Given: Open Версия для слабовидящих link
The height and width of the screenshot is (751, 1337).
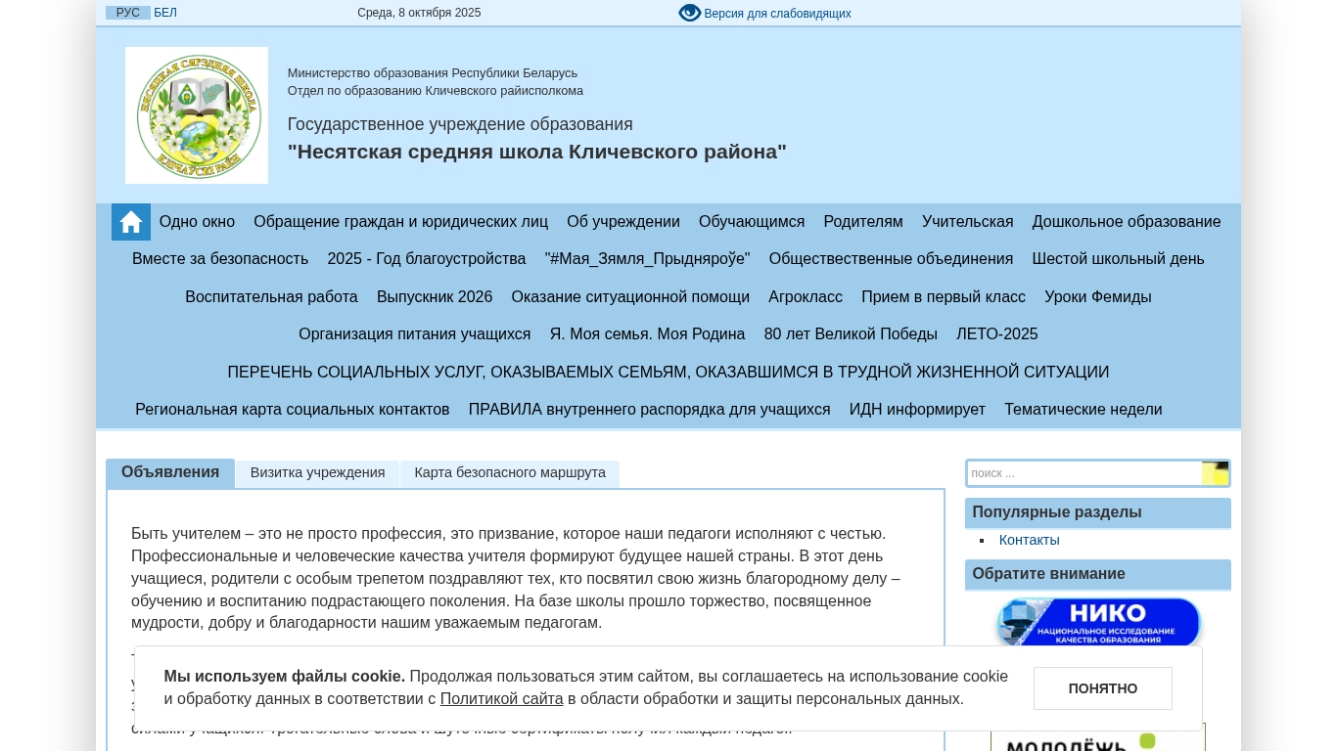Looking at the screenshot, I should pyautogui.click(x=777, y=14).
